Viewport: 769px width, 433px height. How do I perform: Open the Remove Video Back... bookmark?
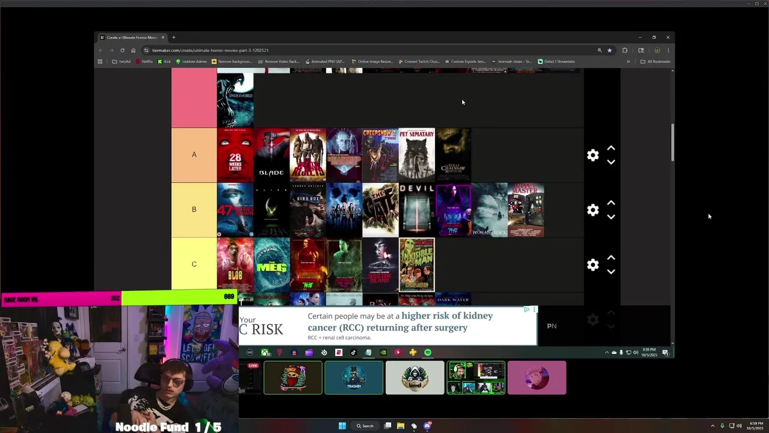pyautogui.click(x=278, y=61)
